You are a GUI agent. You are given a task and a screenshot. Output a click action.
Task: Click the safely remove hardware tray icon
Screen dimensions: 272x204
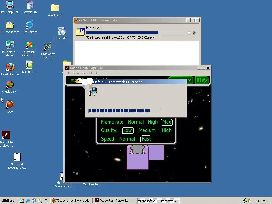(245, 201)
